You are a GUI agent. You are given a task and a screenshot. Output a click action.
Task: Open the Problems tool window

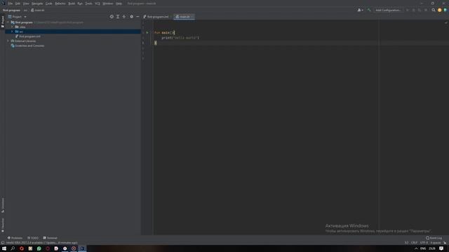click(15, 238)
